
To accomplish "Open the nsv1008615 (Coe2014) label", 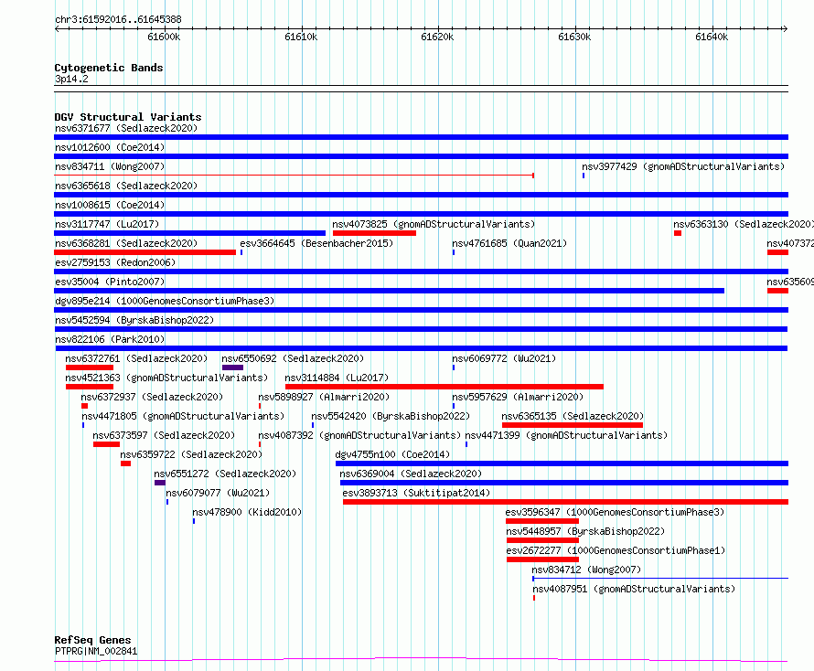I will (110, 205).
